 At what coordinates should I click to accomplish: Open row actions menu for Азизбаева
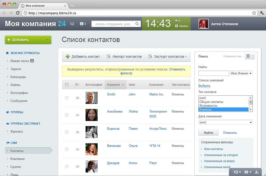77,115
